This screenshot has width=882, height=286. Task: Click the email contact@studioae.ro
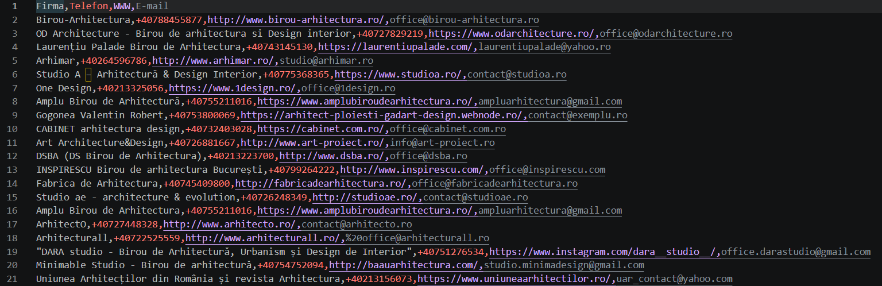(x=475, y=198)
